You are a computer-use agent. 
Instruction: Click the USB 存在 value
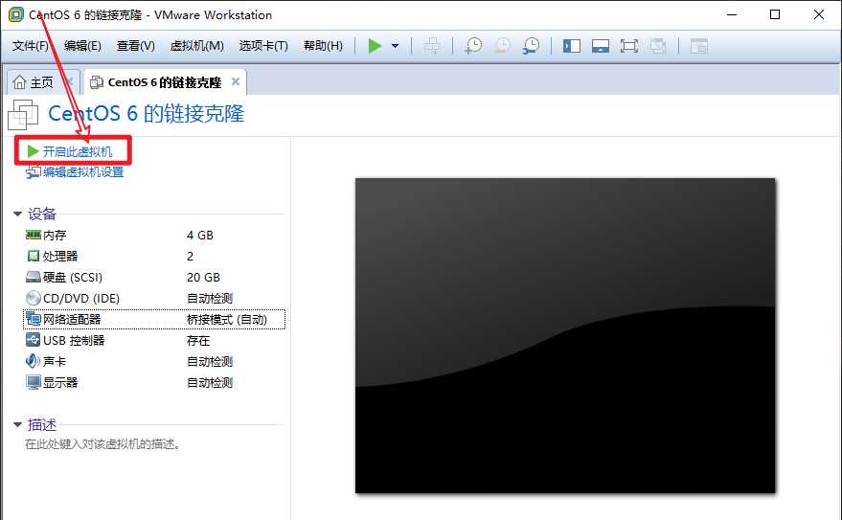click(x=198, y=340)
